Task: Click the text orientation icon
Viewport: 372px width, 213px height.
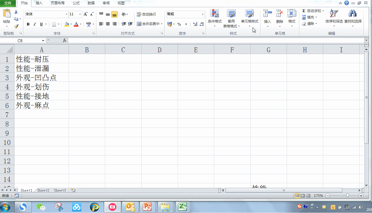Action: tap(124, 14)
